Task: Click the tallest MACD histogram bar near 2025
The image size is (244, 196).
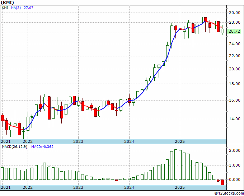Action: pyautogui.click(x=176, y=165)
